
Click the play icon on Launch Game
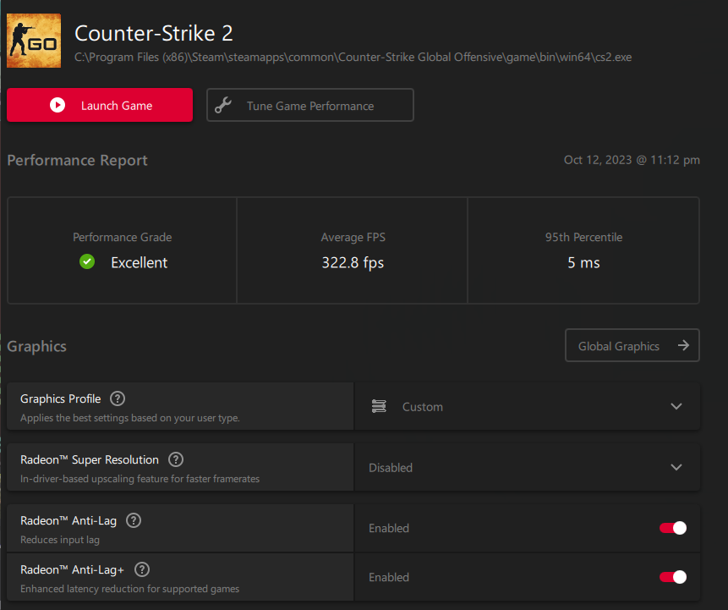(57, 106)
